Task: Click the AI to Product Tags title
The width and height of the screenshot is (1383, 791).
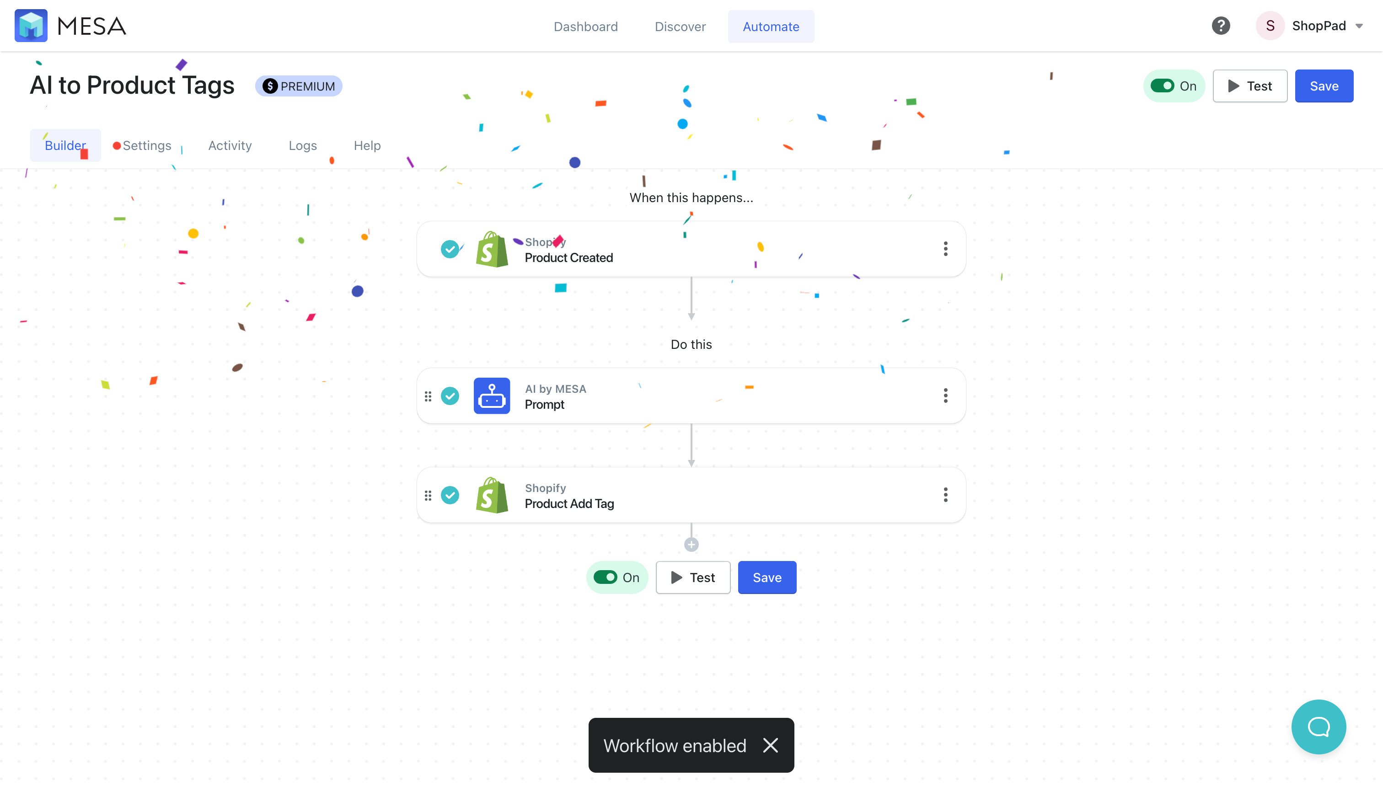Action: tap(132, 86)
